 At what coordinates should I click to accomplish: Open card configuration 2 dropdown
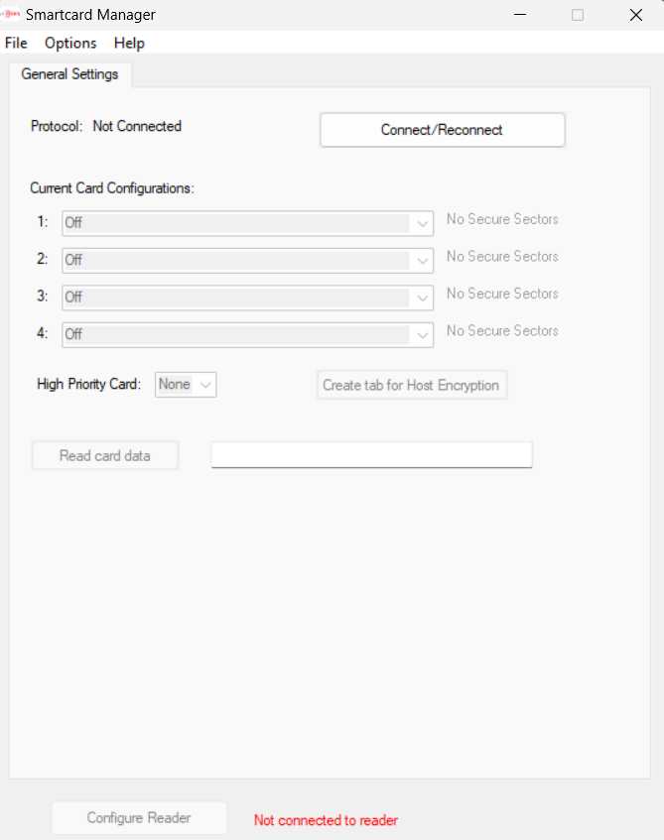pos(246,260)
